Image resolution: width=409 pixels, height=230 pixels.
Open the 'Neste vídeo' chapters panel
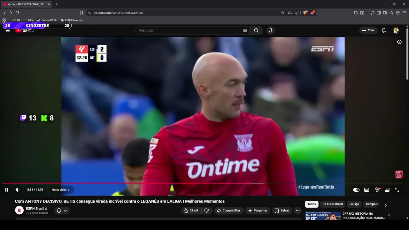click(61, 190)
